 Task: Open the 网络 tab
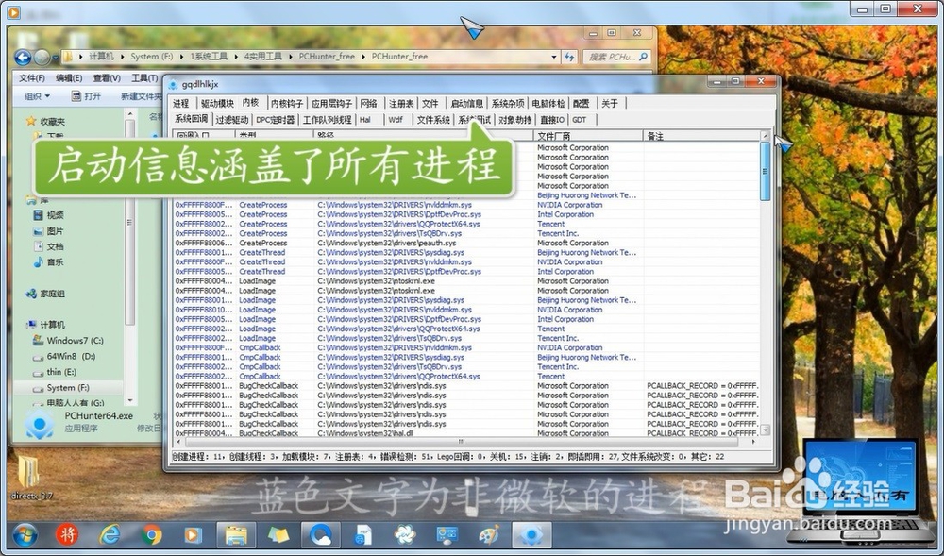pyautogui.click(x=368, y=104)
